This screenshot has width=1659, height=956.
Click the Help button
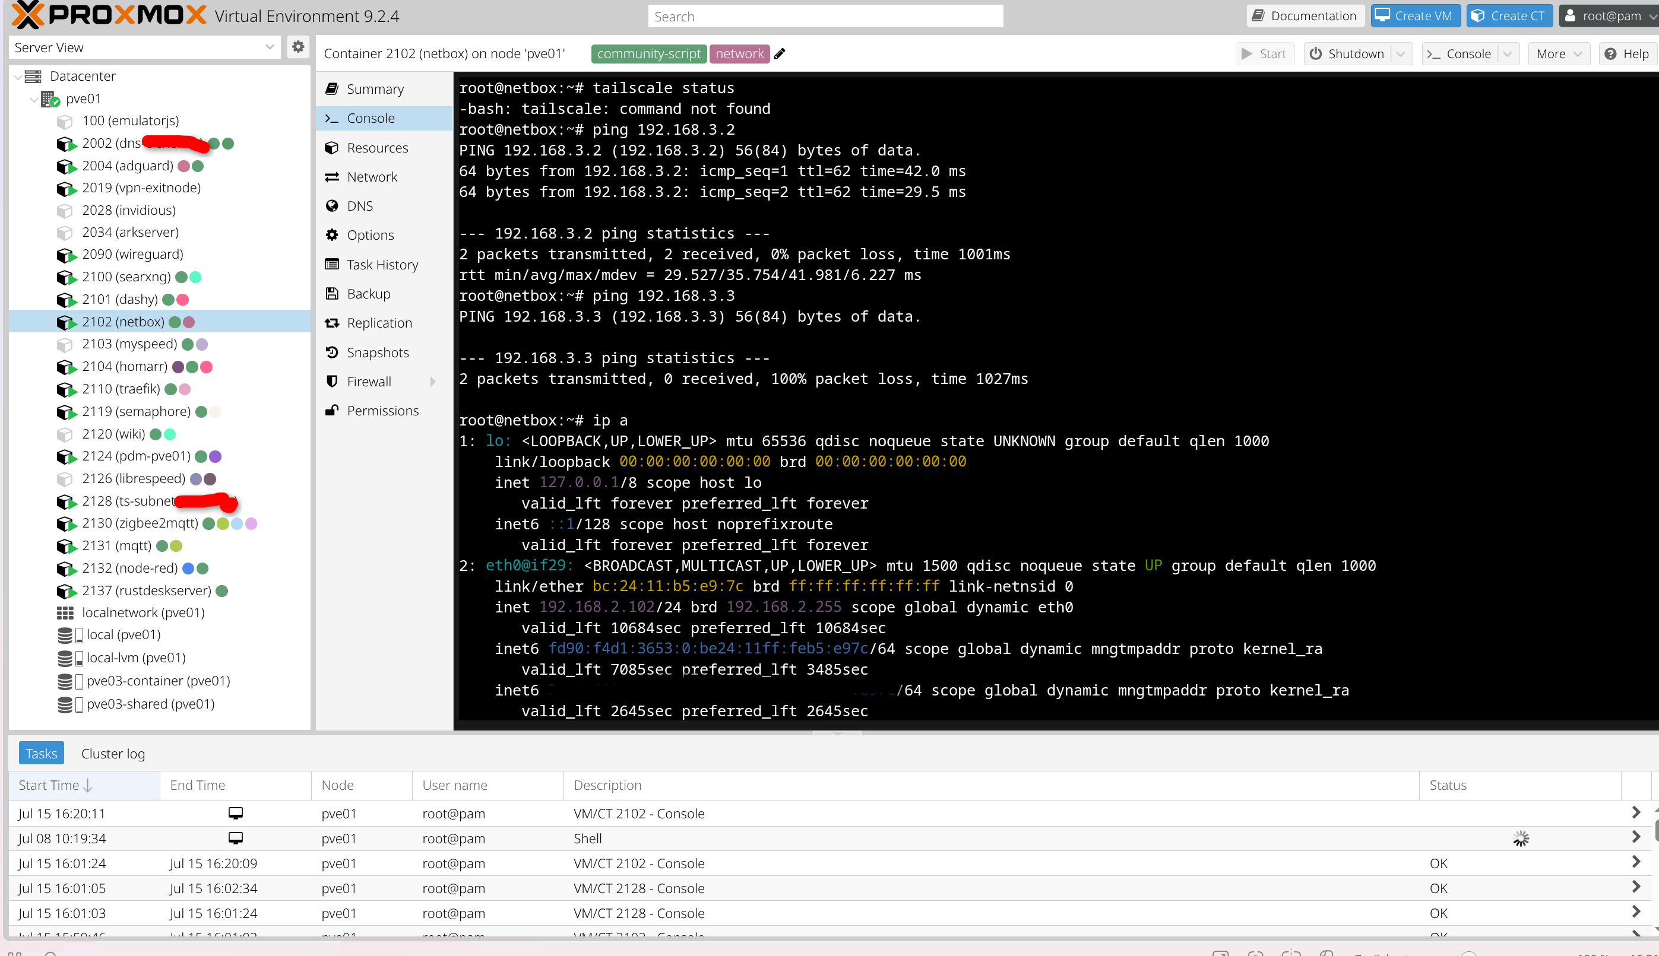pos(1627,54)
